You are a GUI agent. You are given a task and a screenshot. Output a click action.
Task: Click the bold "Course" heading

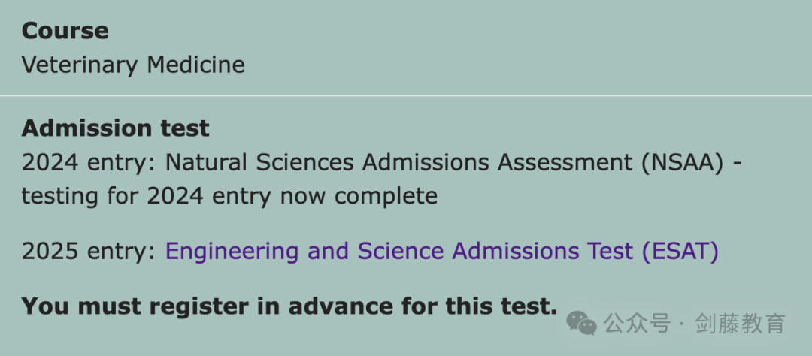[65, 31]
